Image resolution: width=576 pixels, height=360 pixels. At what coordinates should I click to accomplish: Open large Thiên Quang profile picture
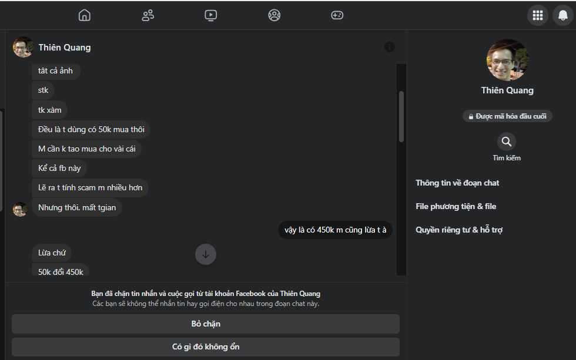click(x=507, y=60)
